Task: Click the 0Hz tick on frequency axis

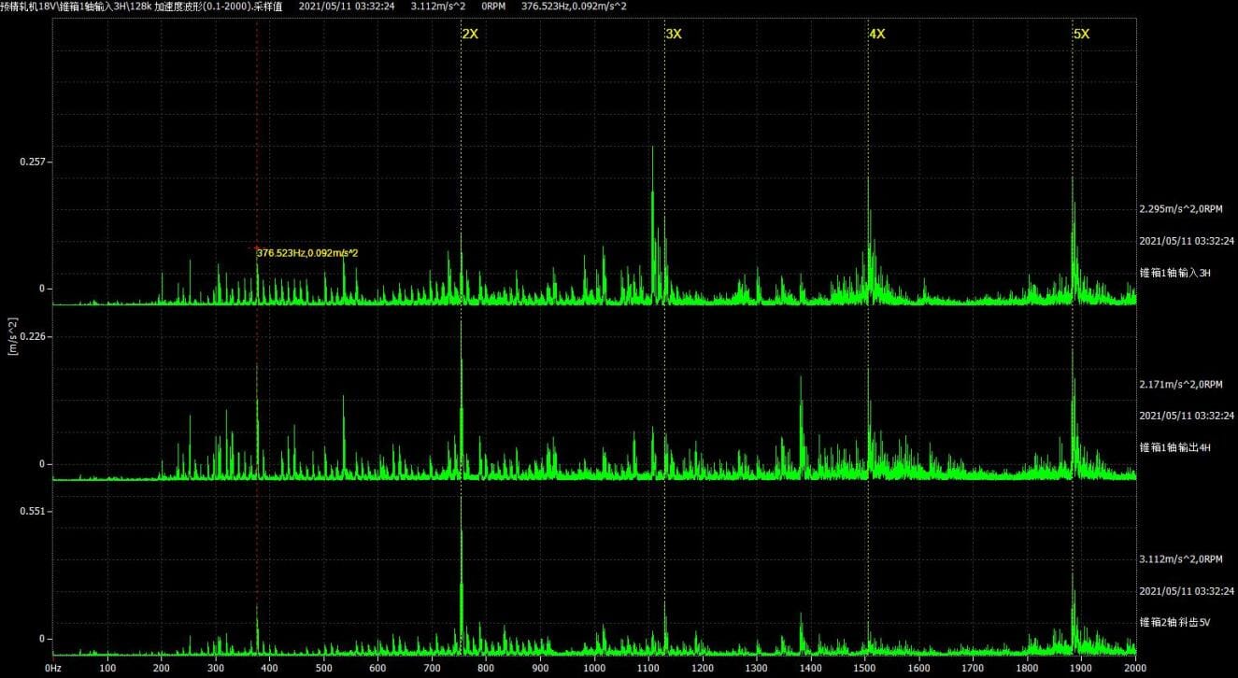Action: 54,669
